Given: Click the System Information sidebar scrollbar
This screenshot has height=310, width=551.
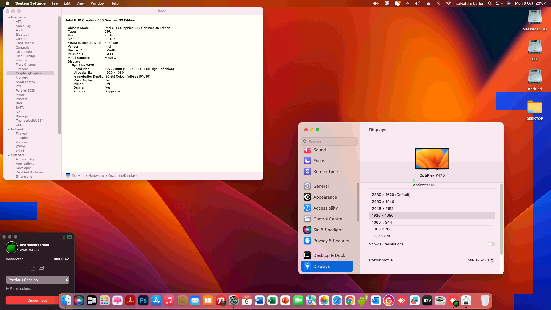Looking at the screenshot, I should [59, 75].
